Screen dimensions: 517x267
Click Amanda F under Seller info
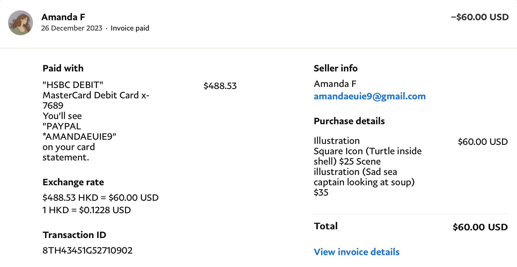335,84
